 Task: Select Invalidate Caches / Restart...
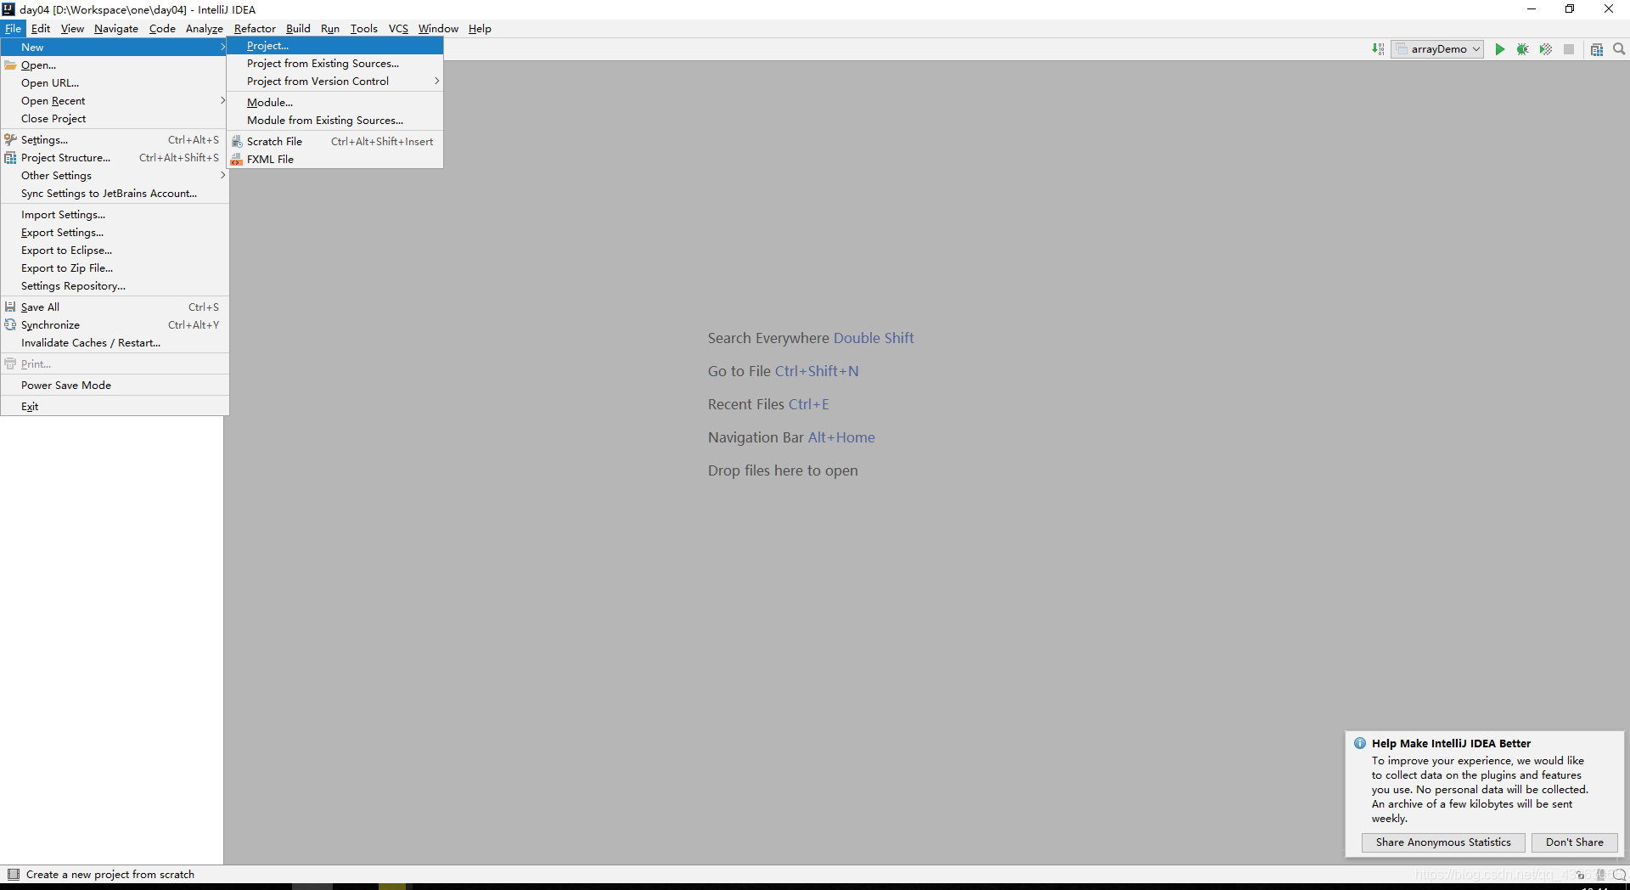115,342
